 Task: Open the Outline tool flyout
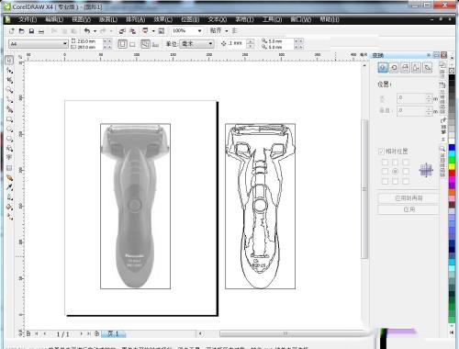point(9,197)
